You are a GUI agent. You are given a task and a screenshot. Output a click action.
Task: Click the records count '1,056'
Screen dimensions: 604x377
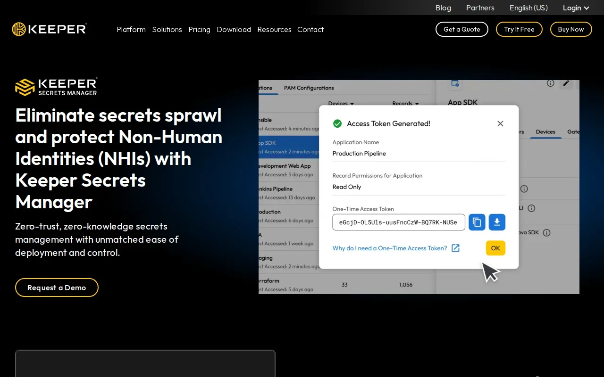tap(405, 285)
